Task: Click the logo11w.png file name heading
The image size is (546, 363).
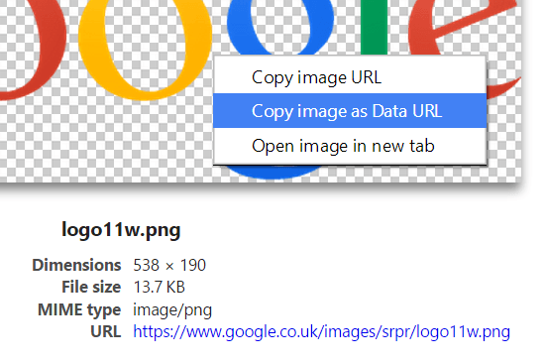Action: pos(121,230)
